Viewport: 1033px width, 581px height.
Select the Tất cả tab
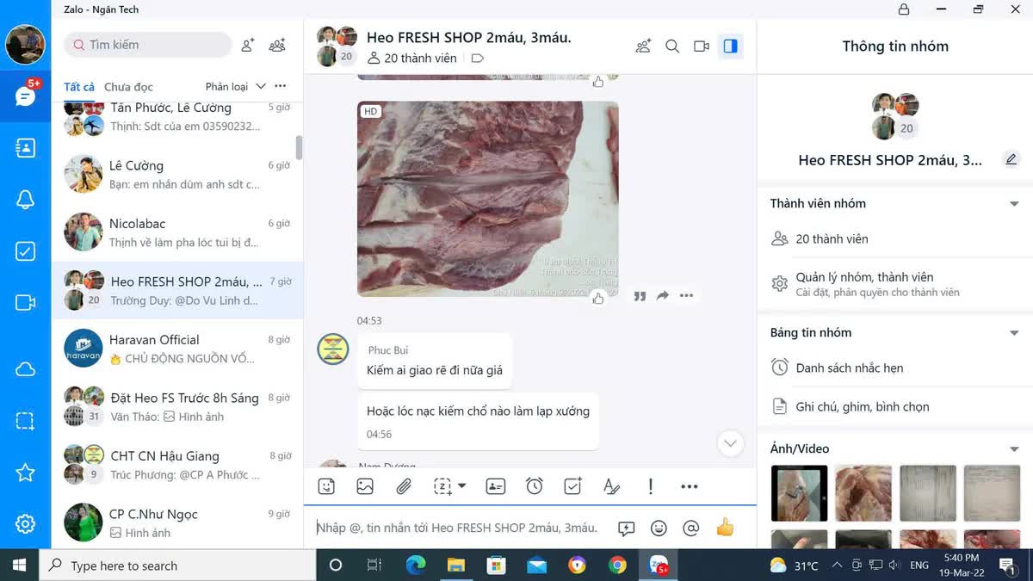click(79, 87)
